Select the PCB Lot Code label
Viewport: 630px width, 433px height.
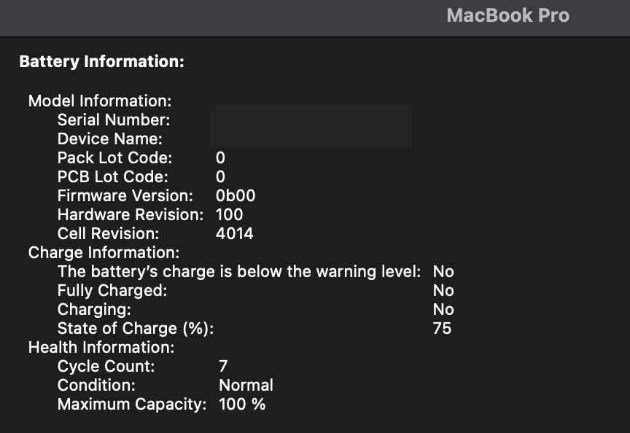point(113,176)
